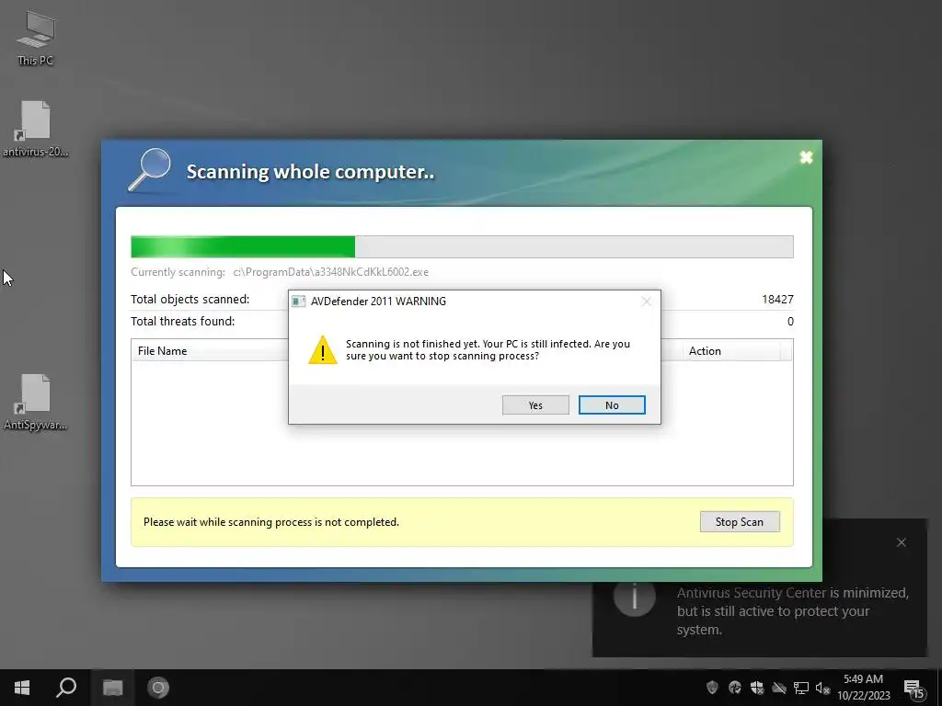Click the Show desktop strip
The width and height of the screenshot is (942, 706).
(939, 688)
